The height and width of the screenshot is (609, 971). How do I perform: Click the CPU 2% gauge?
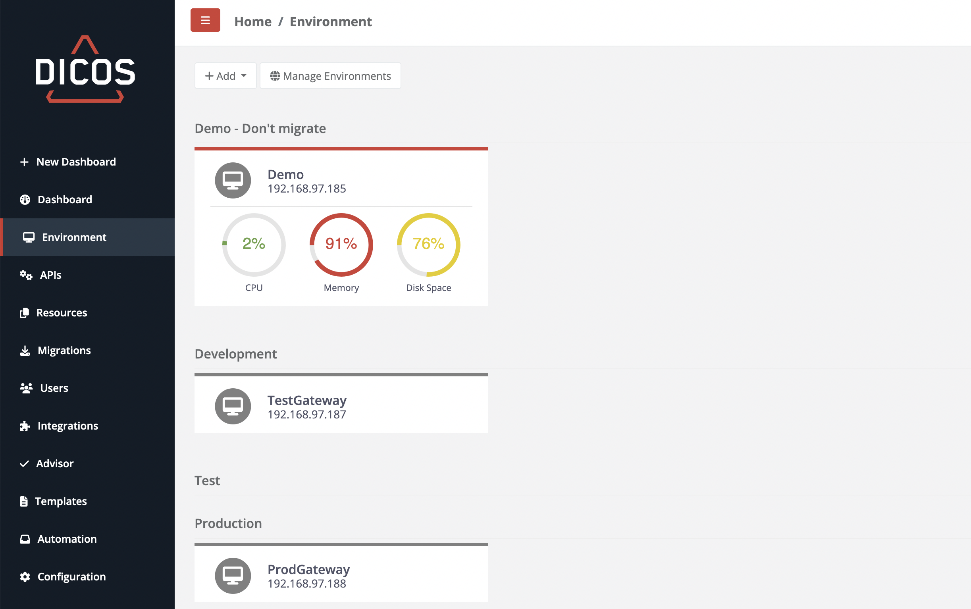(x=254, y=245)
